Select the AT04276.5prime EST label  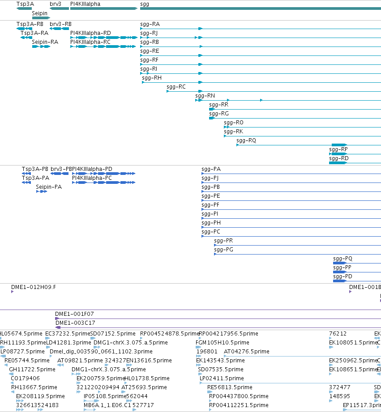[246, 351]
